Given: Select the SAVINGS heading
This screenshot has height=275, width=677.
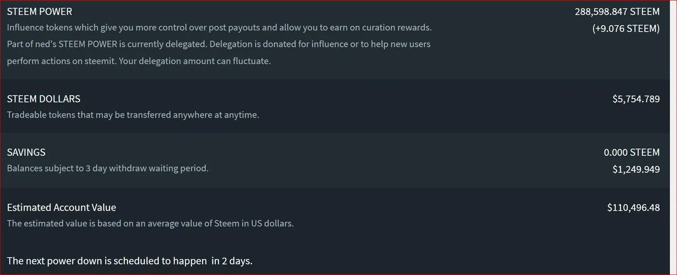Looking at the screenshot, I should tap(26, 153).
